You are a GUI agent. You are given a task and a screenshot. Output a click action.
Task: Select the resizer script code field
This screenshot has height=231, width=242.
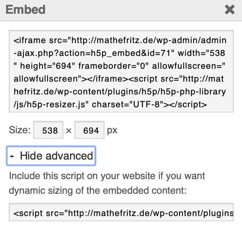point(121,212)
